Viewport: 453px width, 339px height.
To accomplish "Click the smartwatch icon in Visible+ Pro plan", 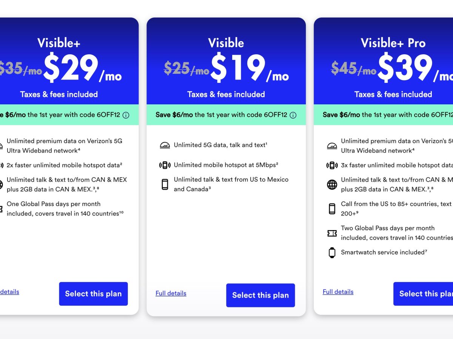I will (x=332, y=252).
